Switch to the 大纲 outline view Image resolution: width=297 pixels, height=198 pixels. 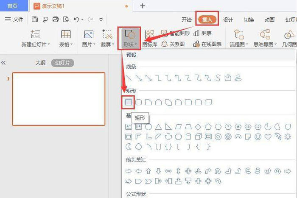point(41,63)
